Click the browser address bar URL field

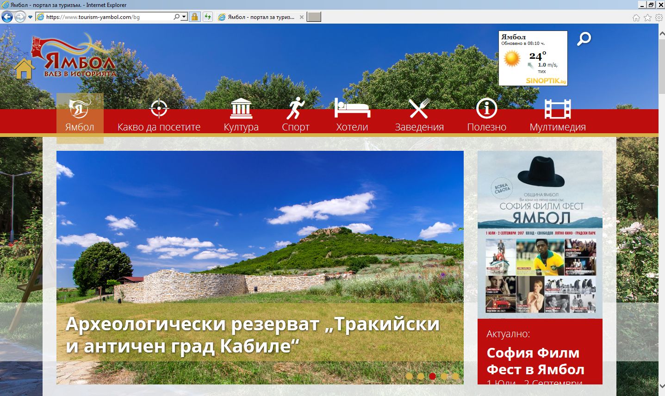(109, 17)
